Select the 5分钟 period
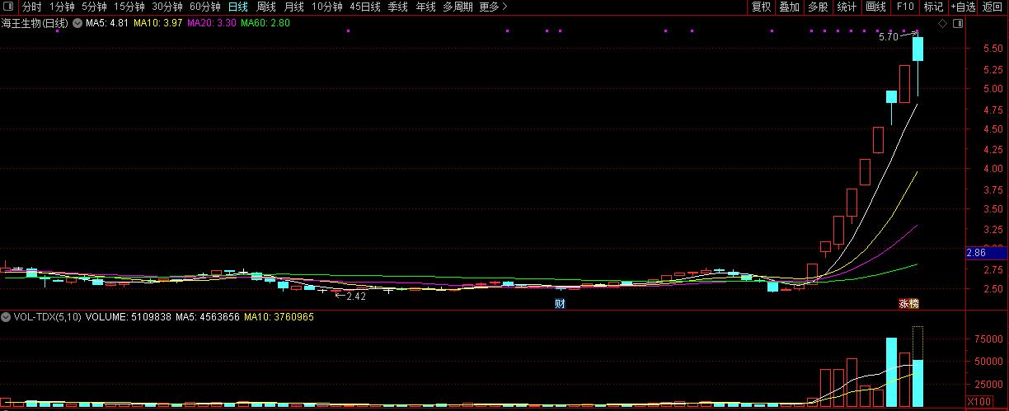The height and width of the screenshot is (411, 1009). point(94,7)
